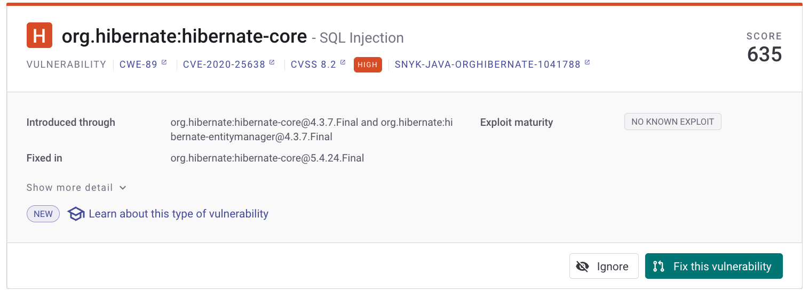Image resolution: width=809 pixels, height=290 pixels.
Task: Click Fix this vulnerability button
Action: (714, 266)
